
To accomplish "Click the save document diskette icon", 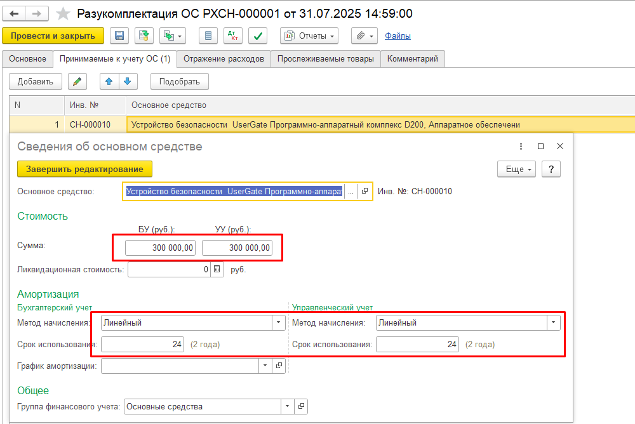I will tap(119, 36).
